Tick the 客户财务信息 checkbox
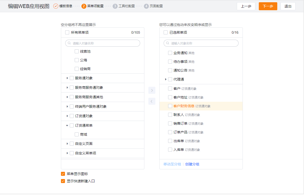The width and height of the screenshot is (304, 195). 170,106
